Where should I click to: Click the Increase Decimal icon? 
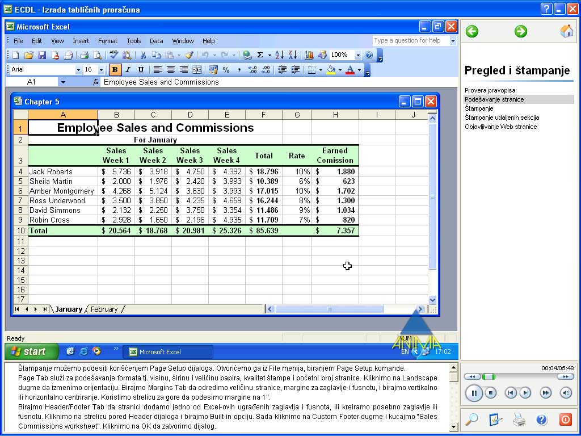click(x=252, y=70)
